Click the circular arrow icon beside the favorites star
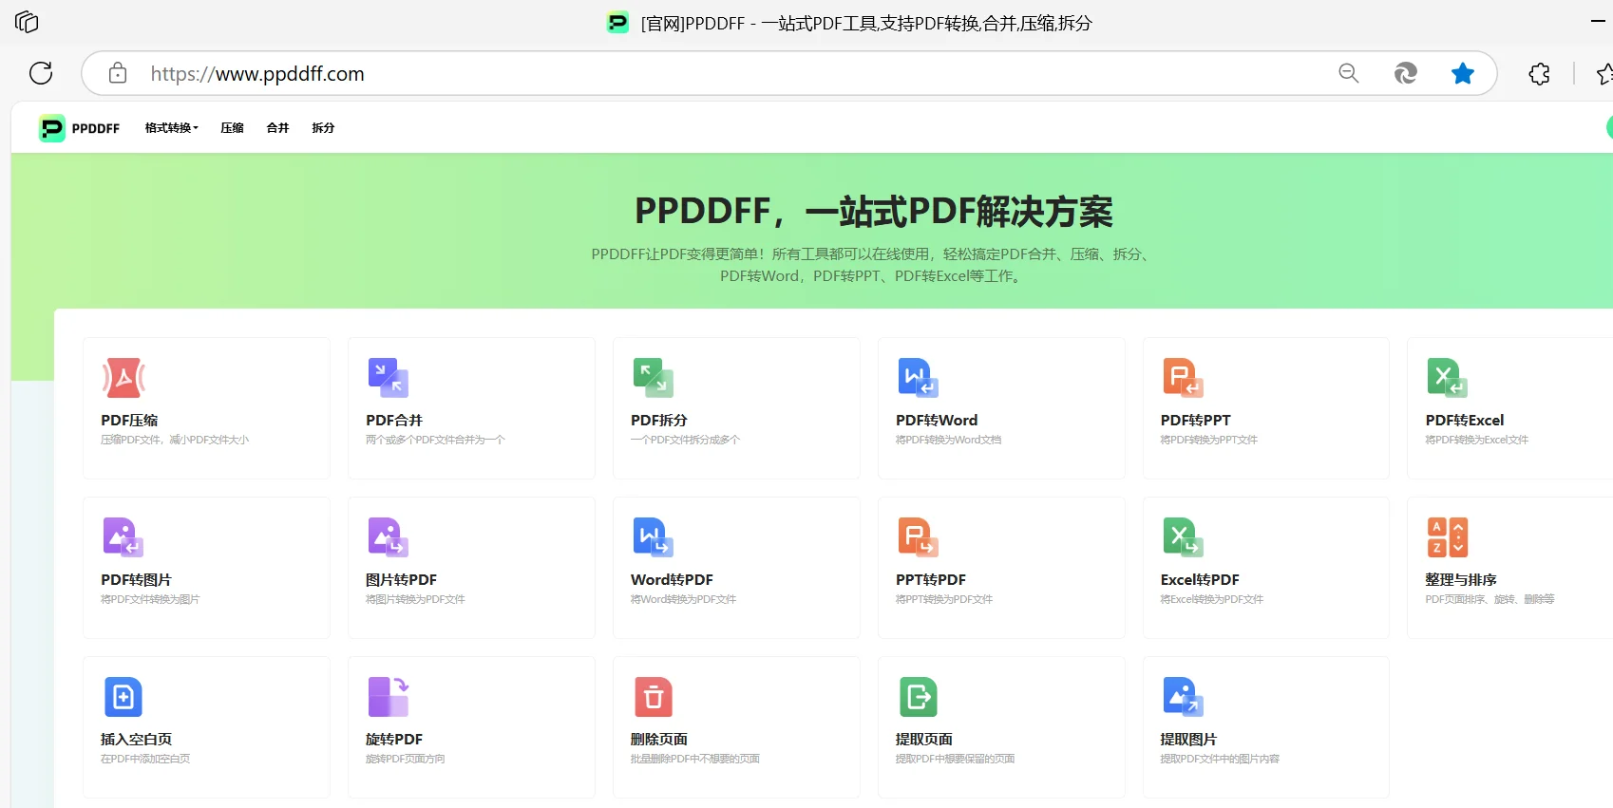The height and width of the screenshot is (808, 1613). [x=1405, y=73]
